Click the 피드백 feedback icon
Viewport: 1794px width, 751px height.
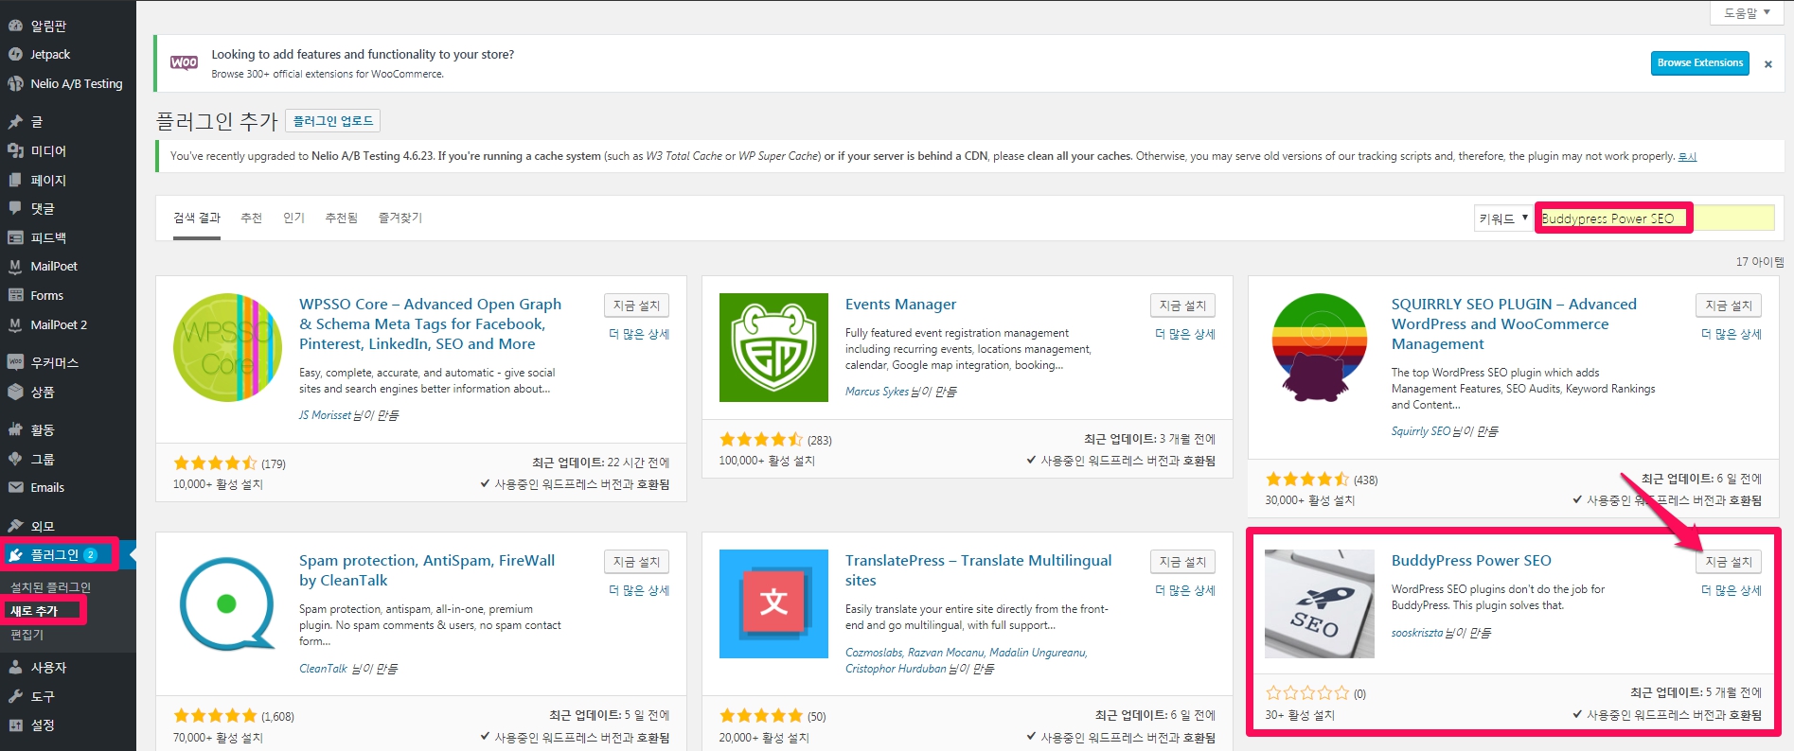(x=15, y=237)
